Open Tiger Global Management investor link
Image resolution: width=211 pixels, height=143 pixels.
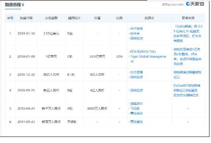click(148, 59)
